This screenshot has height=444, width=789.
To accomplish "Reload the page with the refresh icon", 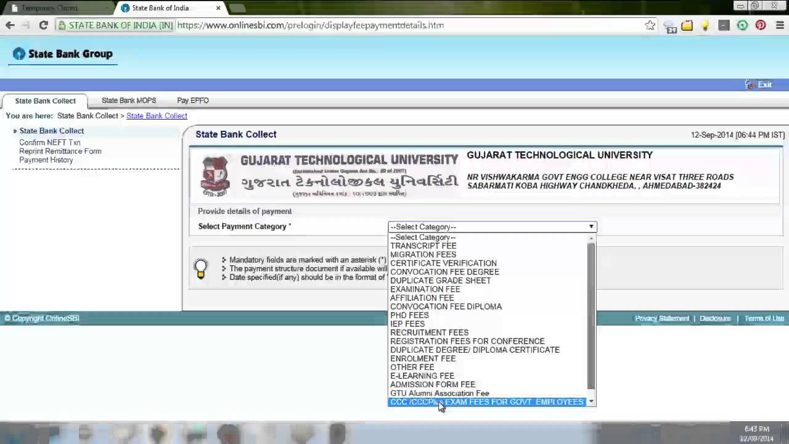I will pos(43,25).
